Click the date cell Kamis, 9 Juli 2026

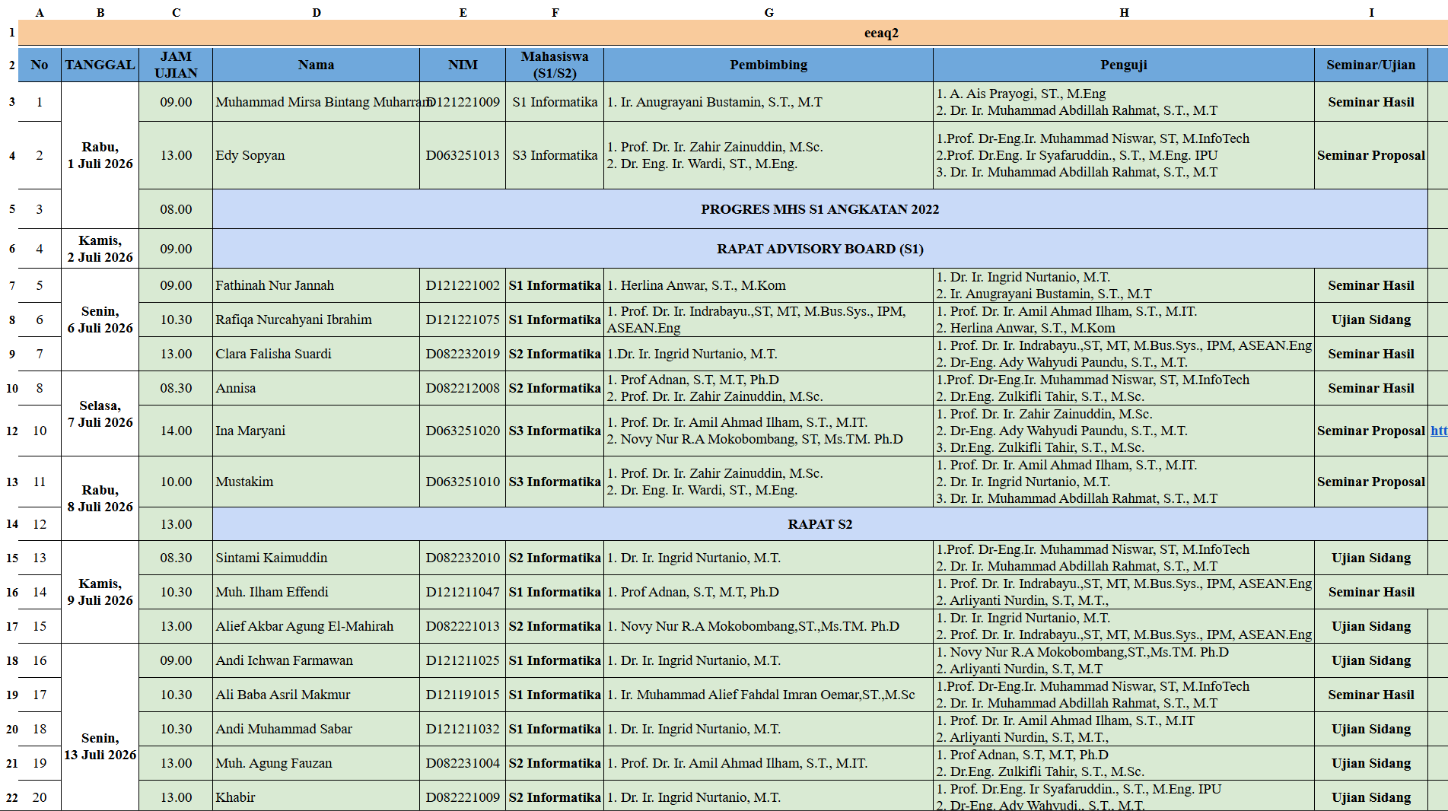pos(100,592)
